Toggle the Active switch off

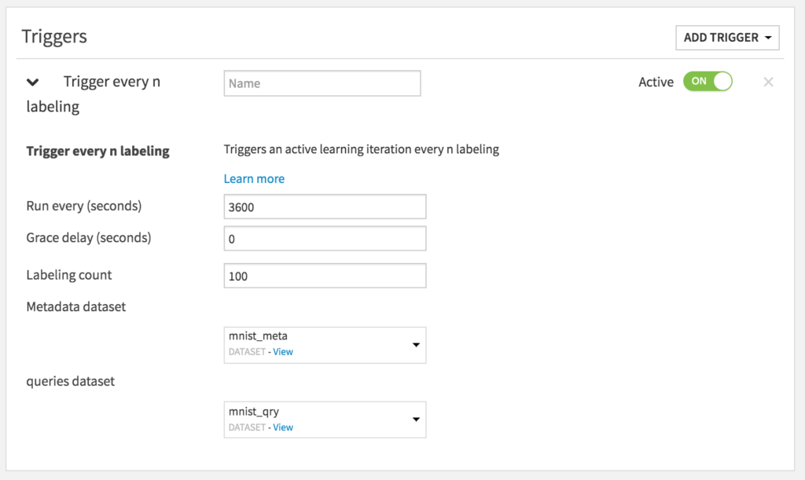pyautogui.click(x=708, y=82)
